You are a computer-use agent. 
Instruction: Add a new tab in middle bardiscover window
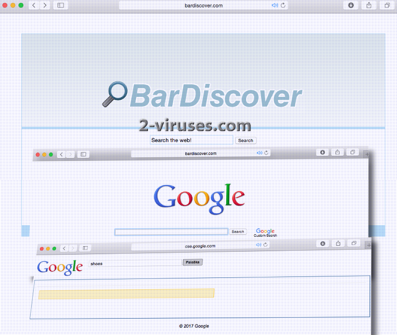pos(367,154)
